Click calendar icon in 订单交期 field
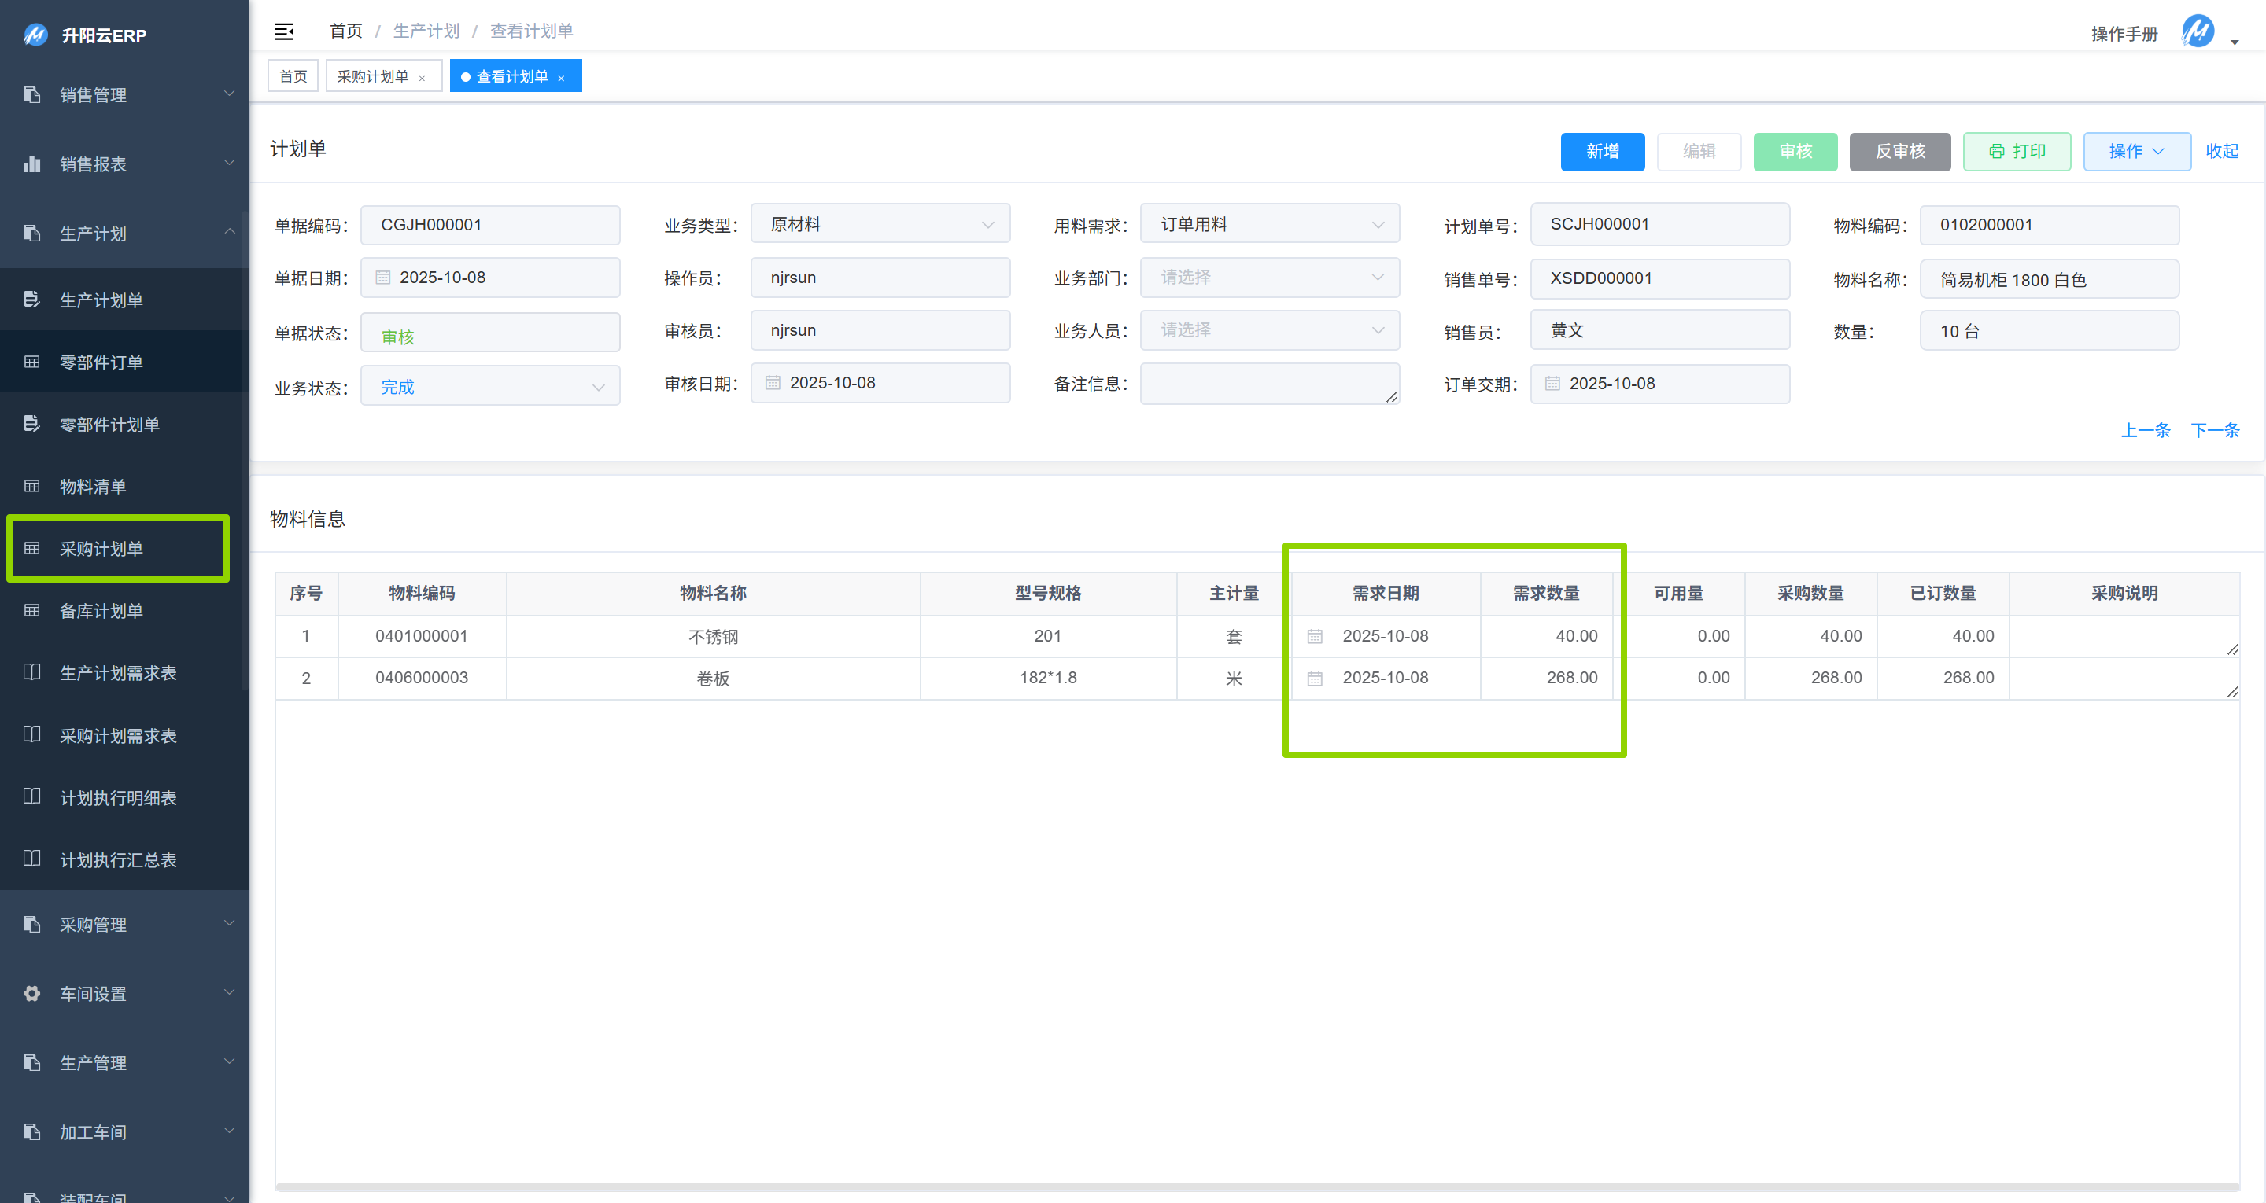The height and width of the screenshot is (1203, 2266). pyautogui.click(x=1552, y=384)
